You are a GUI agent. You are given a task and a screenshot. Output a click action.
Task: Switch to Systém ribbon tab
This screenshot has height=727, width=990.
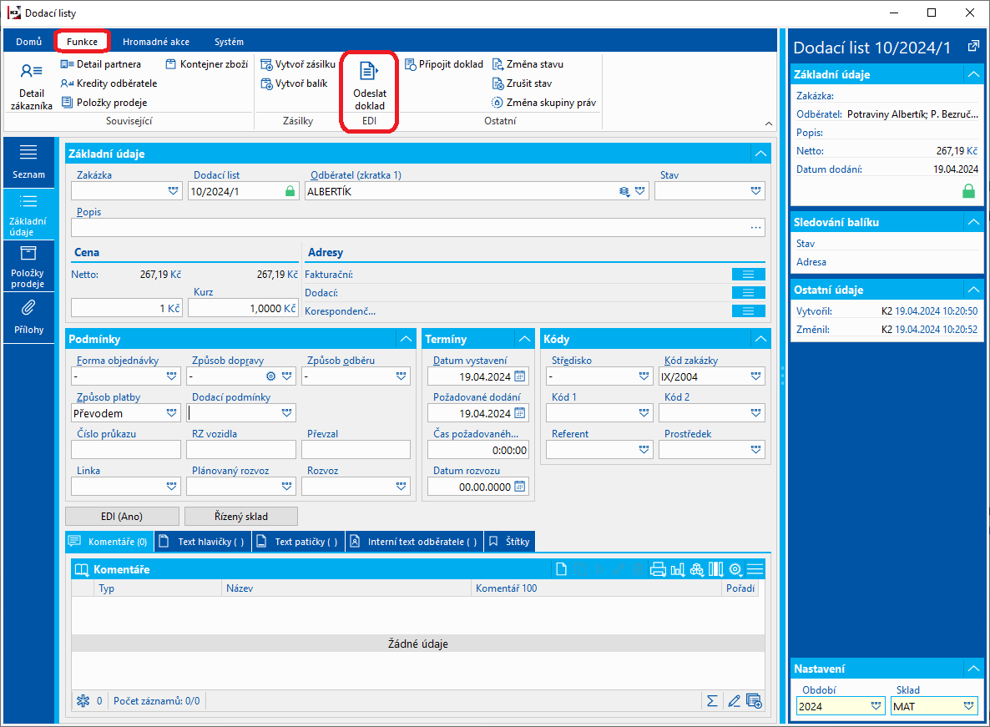click(x=229, y=42)
